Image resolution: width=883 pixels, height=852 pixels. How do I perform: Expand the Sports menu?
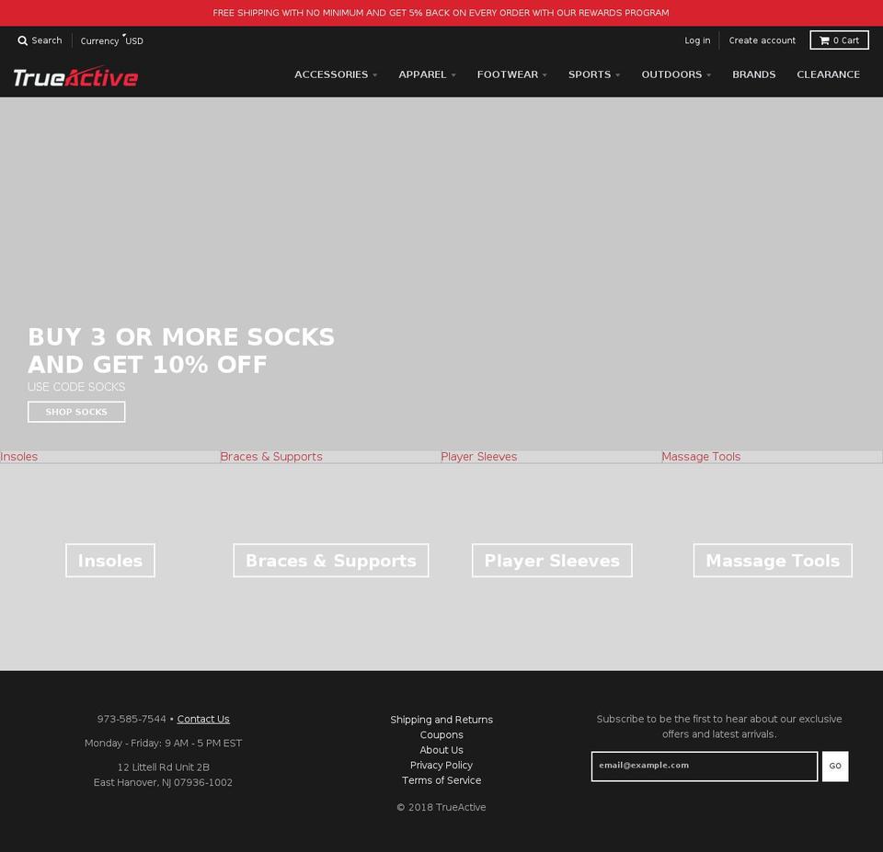tap(593, 74)
